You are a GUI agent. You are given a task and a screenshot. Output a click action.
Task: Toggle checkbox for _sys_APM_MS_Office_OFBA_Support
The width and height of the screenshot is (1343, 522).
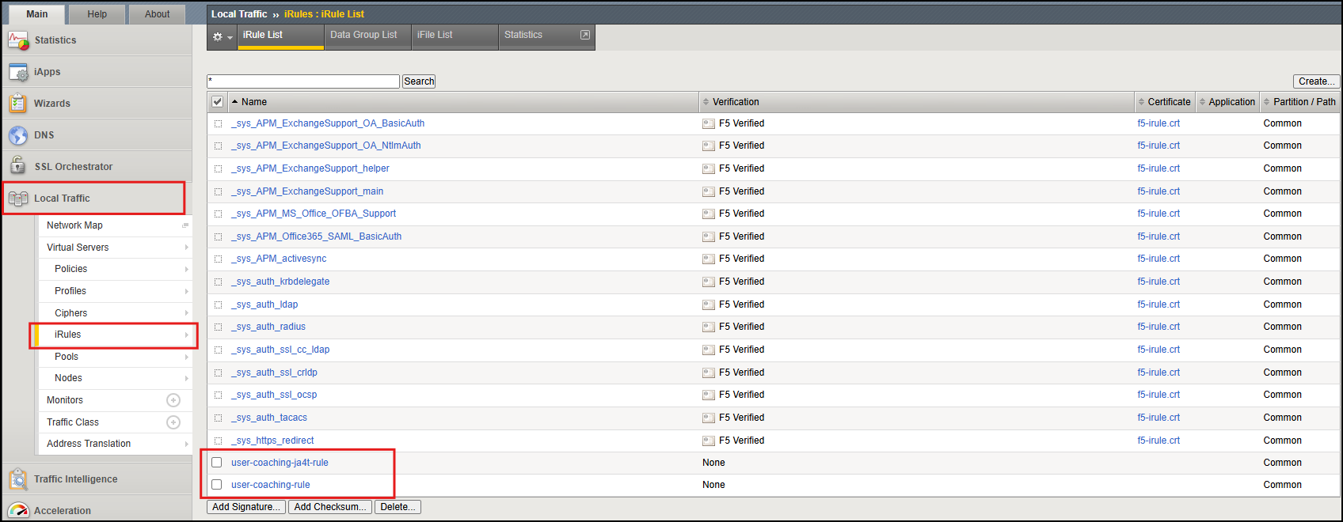[218, 214]
